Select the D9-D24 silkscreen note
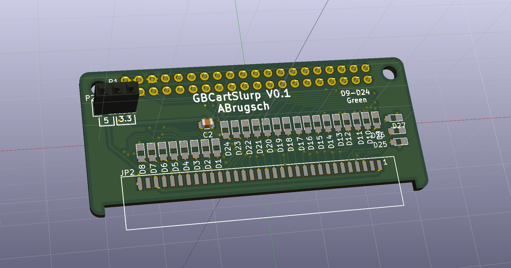511x268 pixels. pos(355,92)
